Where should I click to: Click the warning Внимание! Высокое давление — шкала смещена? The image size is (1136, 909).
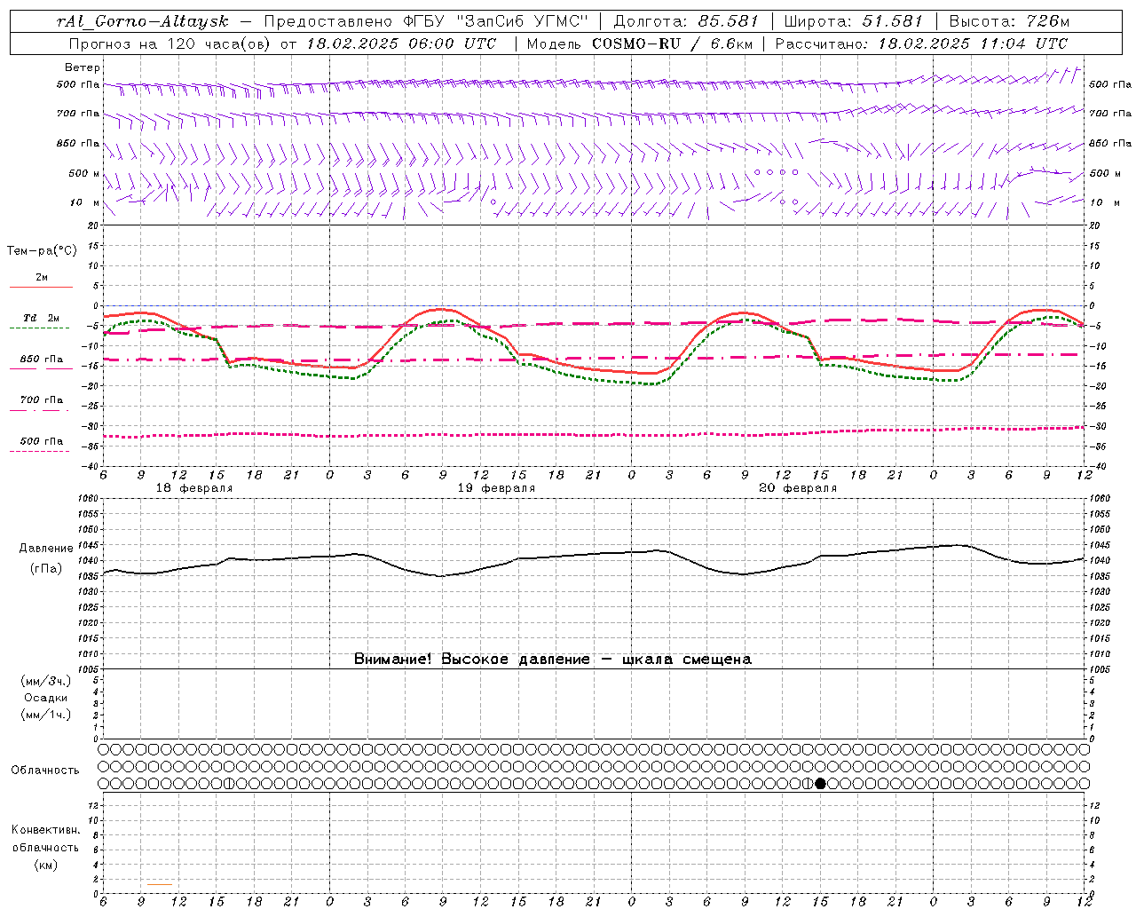(553, 659)
